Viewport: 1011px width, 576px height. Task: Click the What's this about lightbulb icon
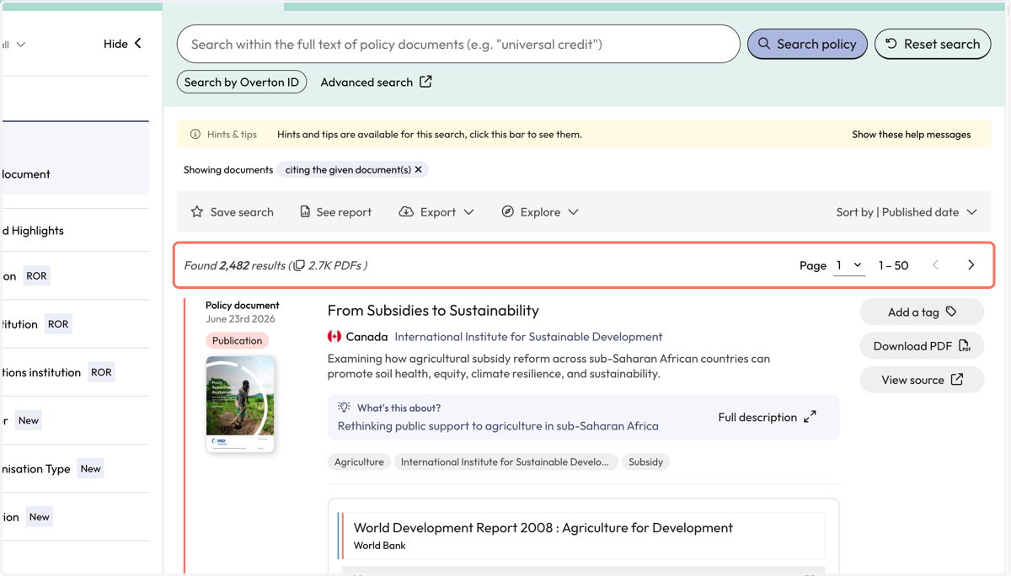click(x=344, y=407)
